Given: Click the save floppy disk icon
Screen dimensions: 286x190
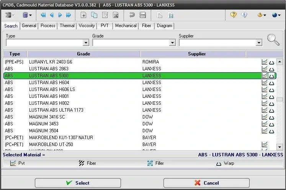Looking at the screenshot, I should (x=143, y=15).
